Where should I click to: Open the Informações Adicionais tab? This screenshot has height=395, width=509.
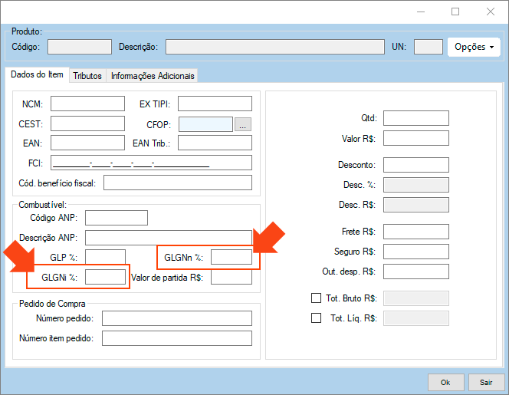[x=153, y=76]
